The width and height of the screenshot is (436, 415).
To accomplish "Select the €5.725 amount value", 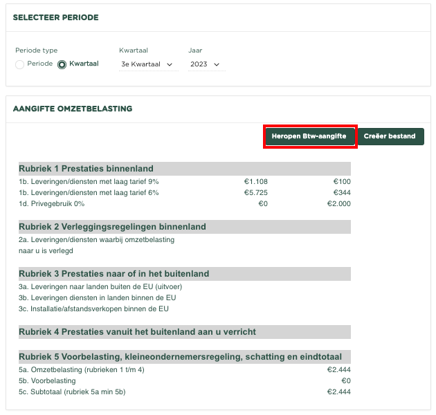I will click(x=255, y=193).
